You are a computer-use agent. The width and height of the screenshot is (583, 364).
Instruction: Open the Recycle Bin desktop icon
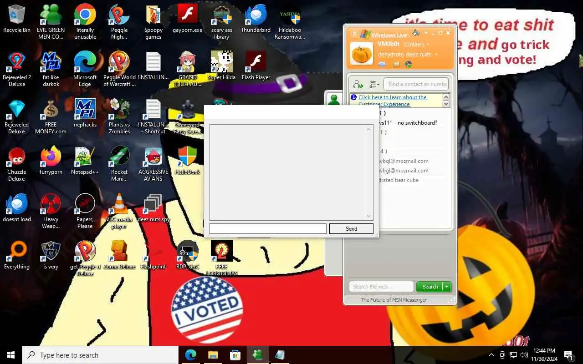17,19
